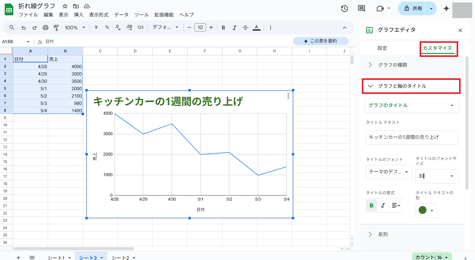Image resolution: width=475 pixels, height=260 pixels.
Task: Click the 共有 share button
Action: click(413, 9)
